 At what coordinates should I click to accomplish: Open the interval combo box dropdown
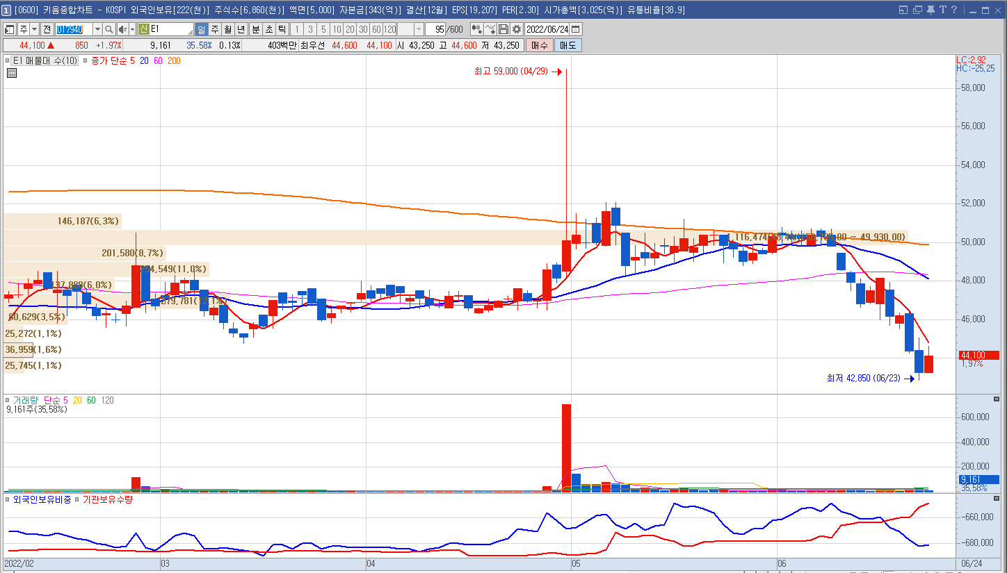(x=419, y=29)
